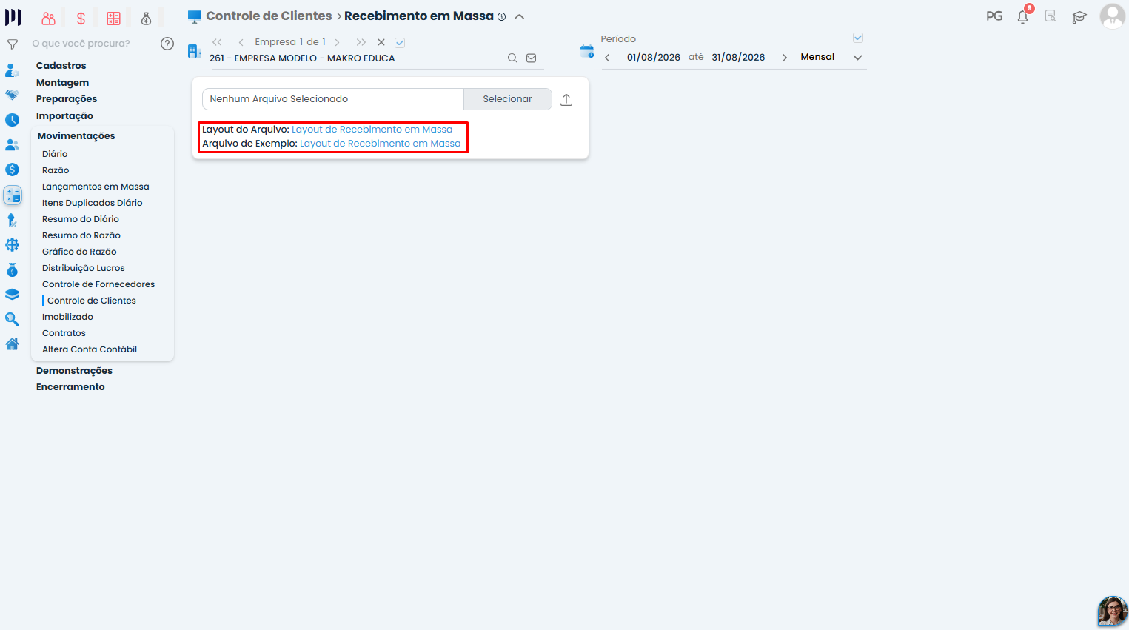Click the start date 01/08/2026 field
This screenshot has height=630, width=1129.
(x=654, y=58)
